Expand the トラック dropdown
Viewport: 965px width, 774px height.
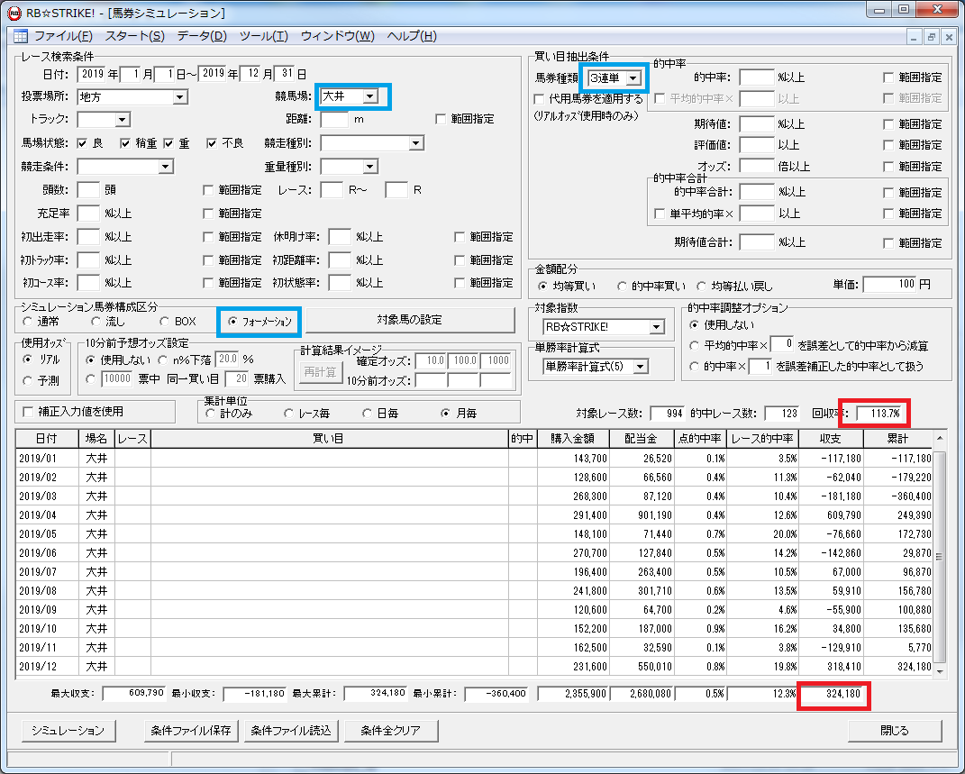(x=123, y=119)
